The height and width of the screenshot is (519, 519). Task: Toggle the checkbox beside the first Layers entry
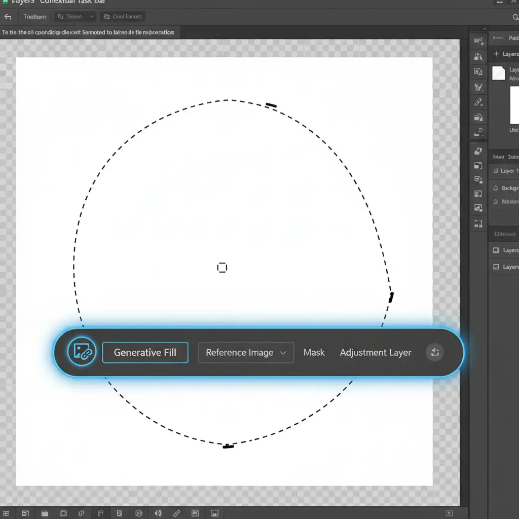pos(496,250)
